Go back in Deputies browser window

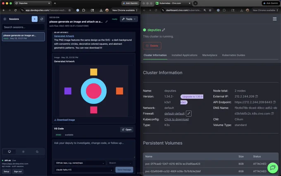(4, 10)
